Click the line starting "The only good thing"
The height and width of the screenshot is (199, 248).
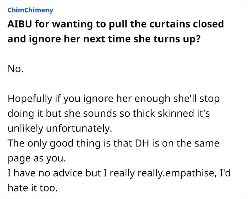tap(113, 143)
